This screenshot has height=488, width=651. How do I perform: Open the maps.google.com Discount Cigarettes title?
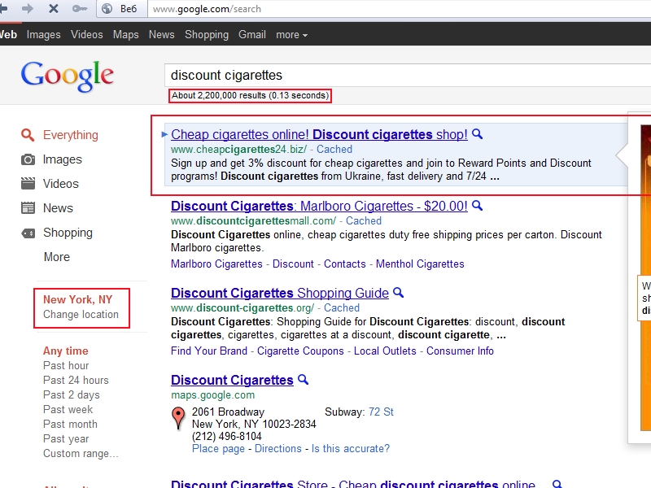click(x=232, y=380)
